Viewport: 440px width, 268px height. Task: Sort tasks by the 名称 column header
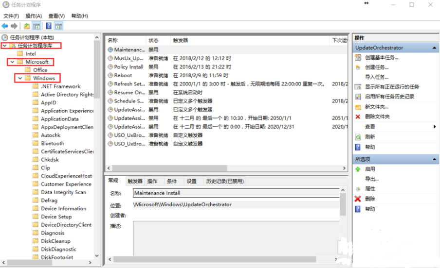[126, 41]
